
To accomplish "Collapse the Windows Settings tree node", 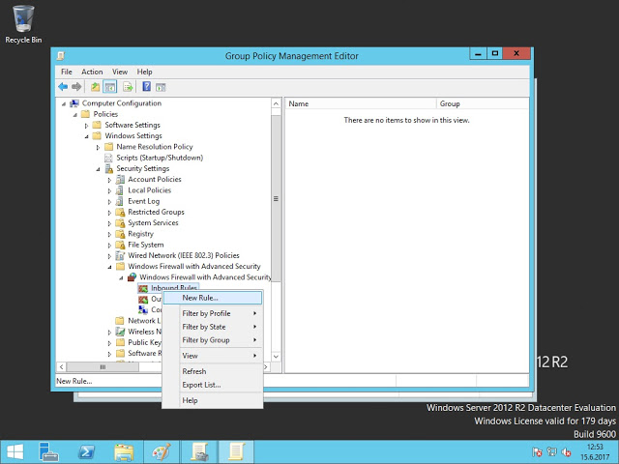I will click(85, 135).
